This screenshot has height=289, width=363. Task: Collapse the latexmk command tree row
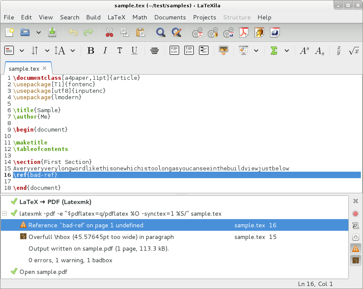pos(4,214)
